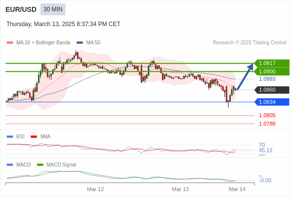Viewport: 291px width, 197px height.
Task: Click the Mar 12 date axis label
Action: [x=95, y=189]
